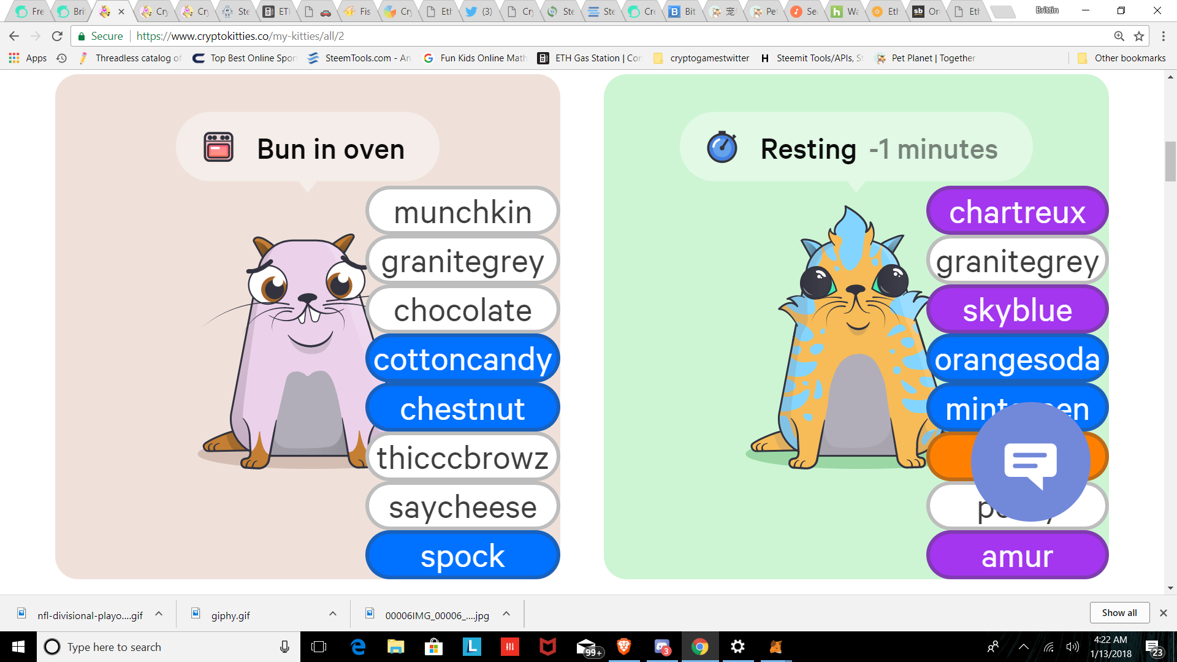
Task: Open Microsoft Store from the taskbar
Action: 434,647
